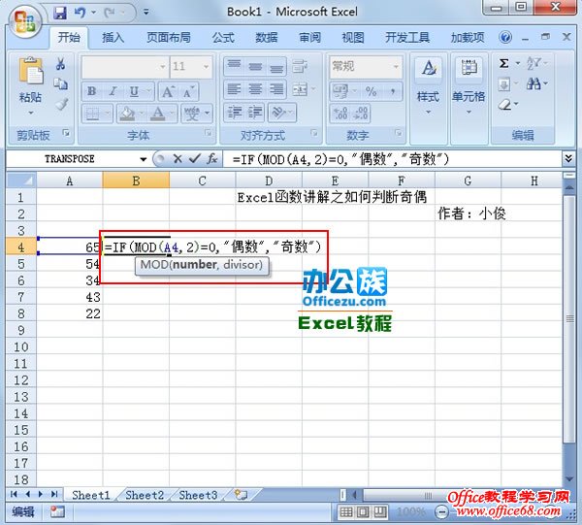
Task: Open Excel Help question mark icon
Action: (x=505, y=37)
